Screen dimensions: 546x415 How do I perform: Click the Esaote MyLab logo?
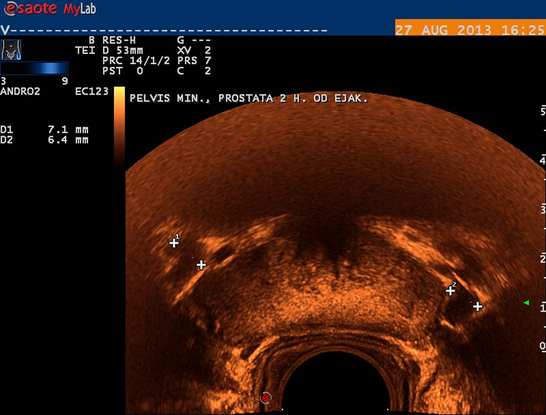[x=50, y=9]
